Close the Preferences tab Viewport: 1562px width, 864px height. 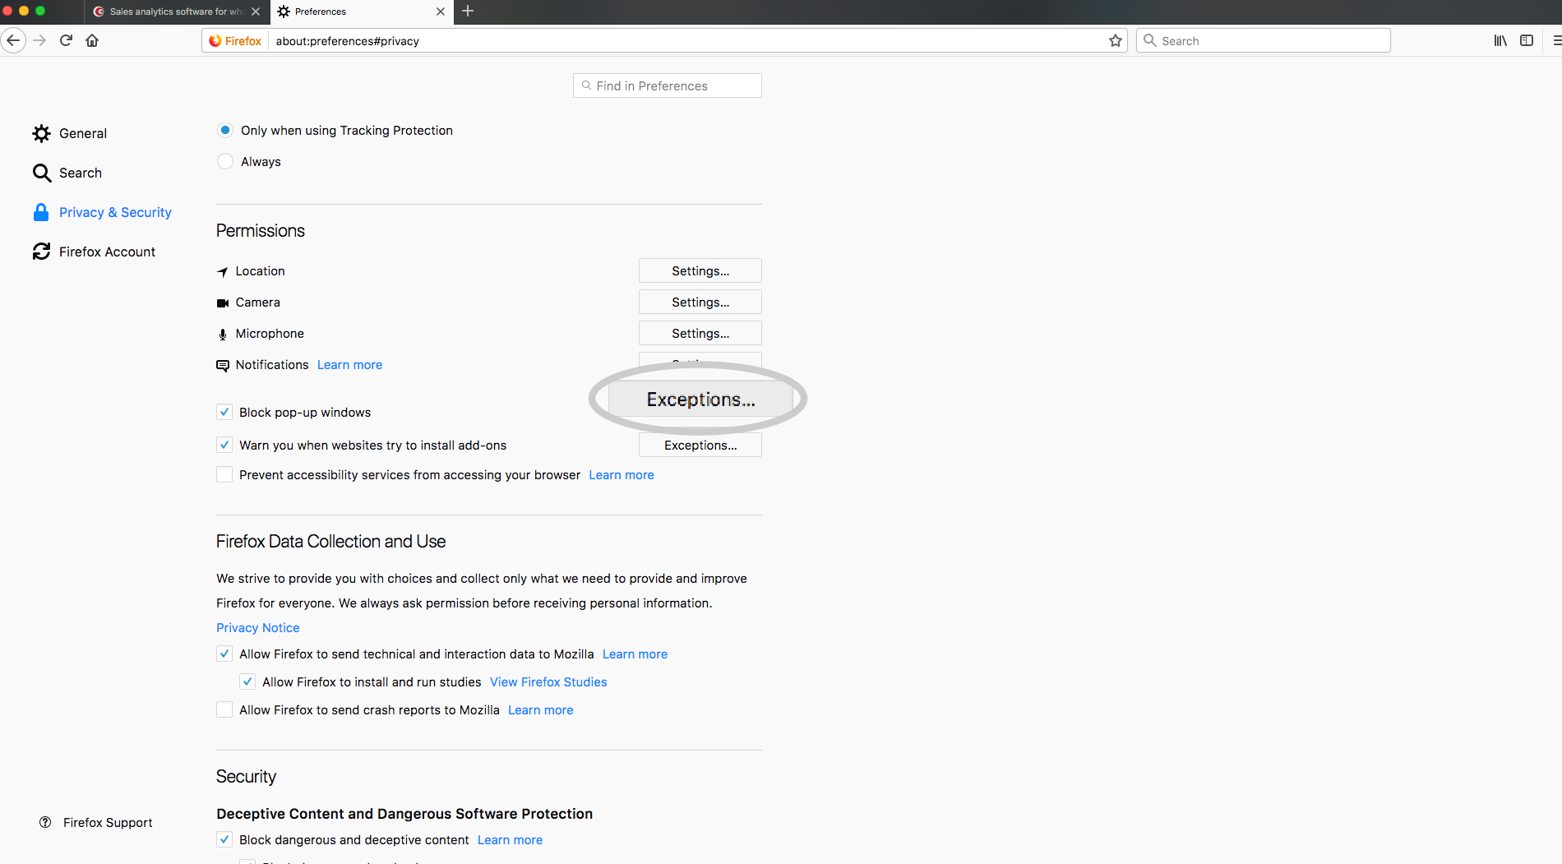click(x=441, y=12)
